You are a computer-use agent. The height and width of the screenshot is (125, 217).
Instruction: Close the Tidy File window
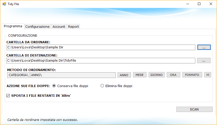pos(211,4)
